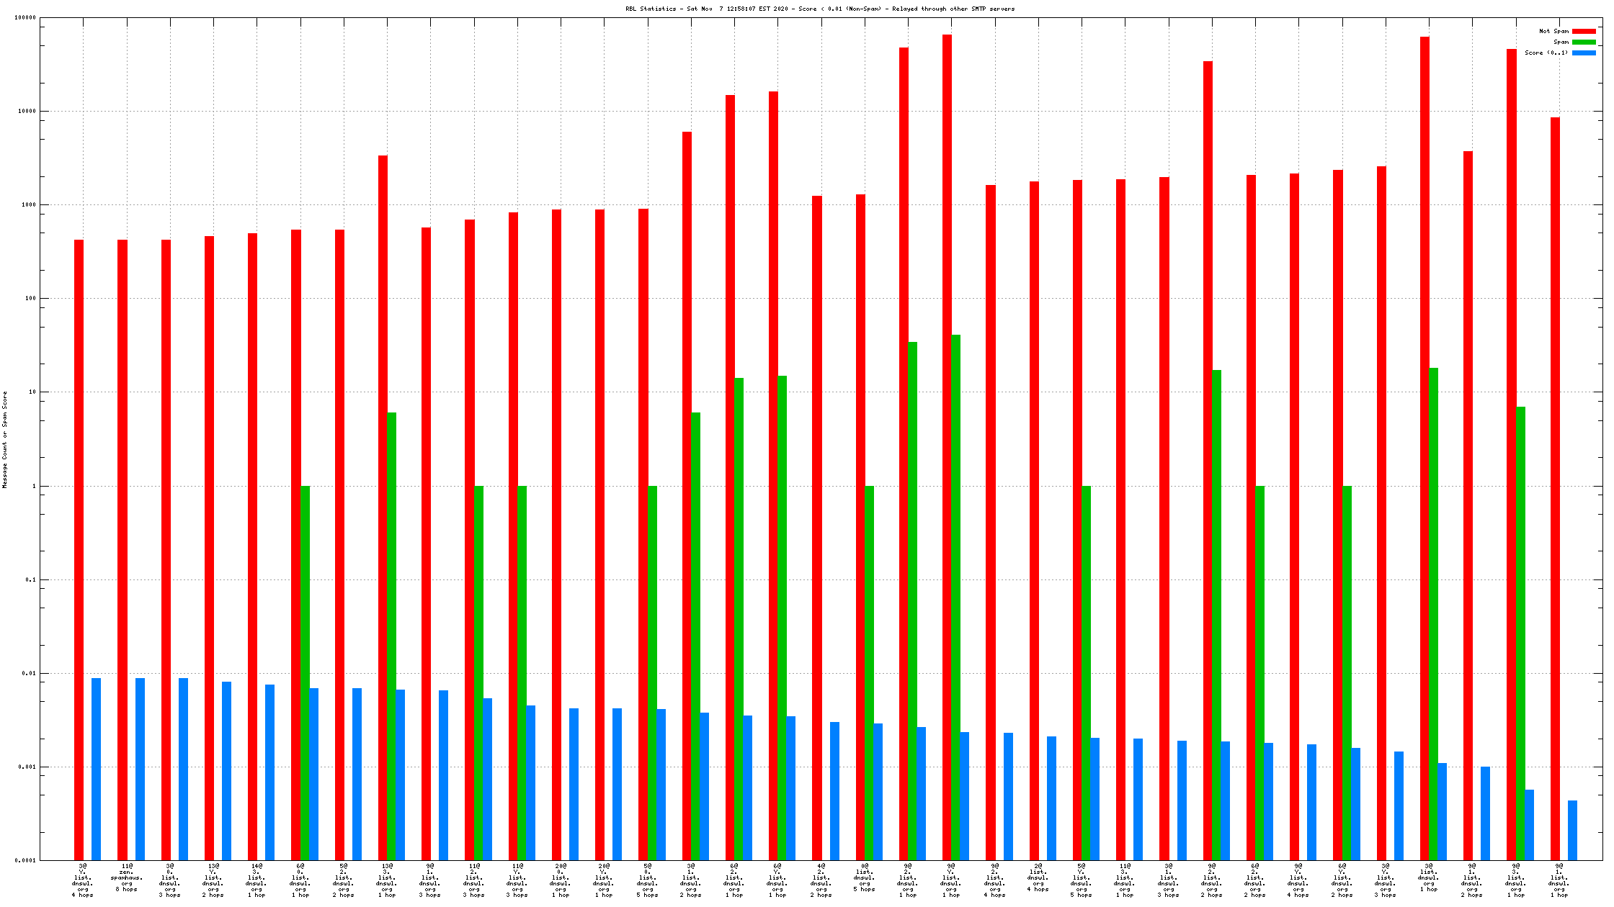The height and width of the screenshot is (907, 1614).
Task: Click the tallest green Spam bar
Action: pos(955,597)
